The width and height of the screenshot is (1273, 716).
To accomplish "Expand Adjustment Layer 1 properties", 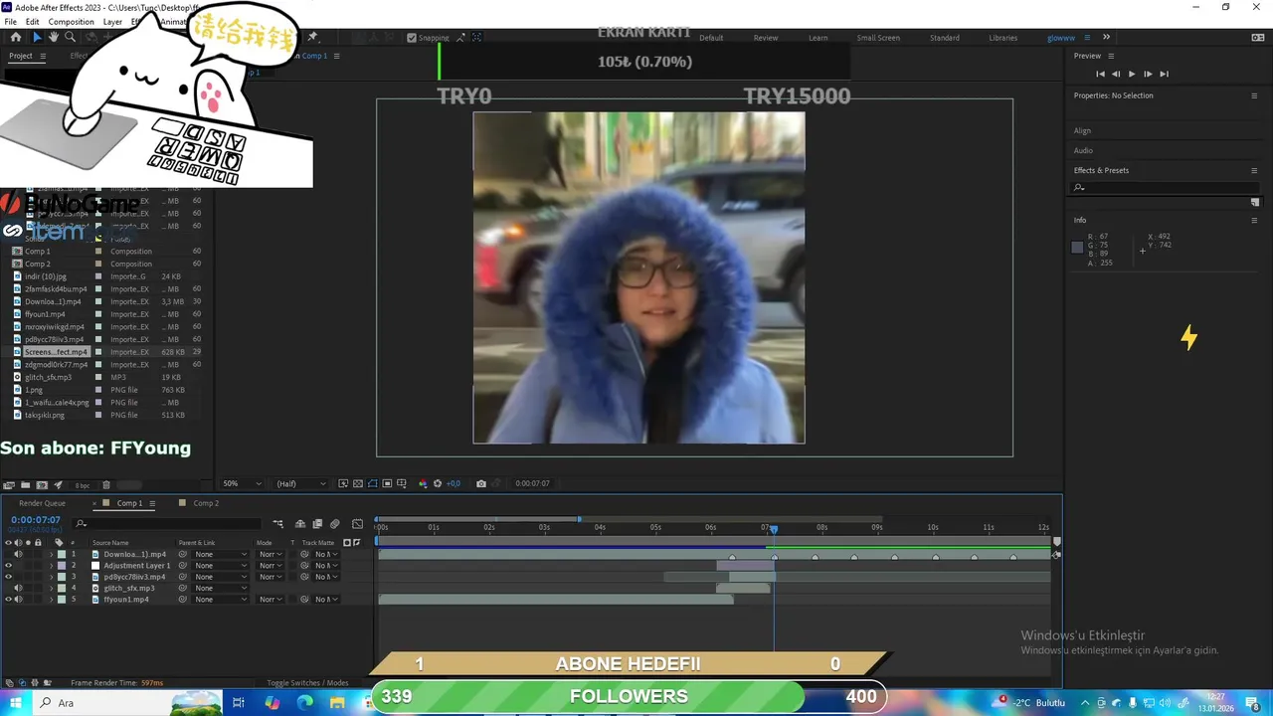I will (x=52, y=565).
